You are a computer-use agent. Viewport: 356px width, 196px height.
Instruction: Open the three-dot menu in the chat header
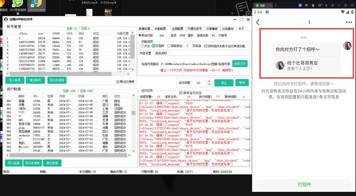point(349,23)
